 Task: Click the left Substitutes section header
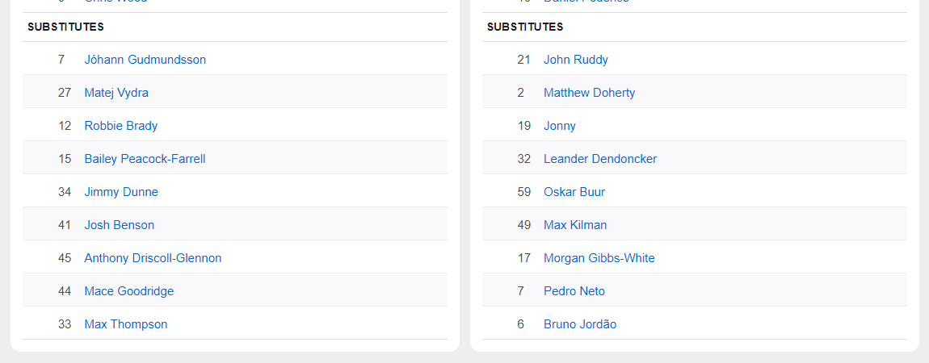click(x=66, y=27)
